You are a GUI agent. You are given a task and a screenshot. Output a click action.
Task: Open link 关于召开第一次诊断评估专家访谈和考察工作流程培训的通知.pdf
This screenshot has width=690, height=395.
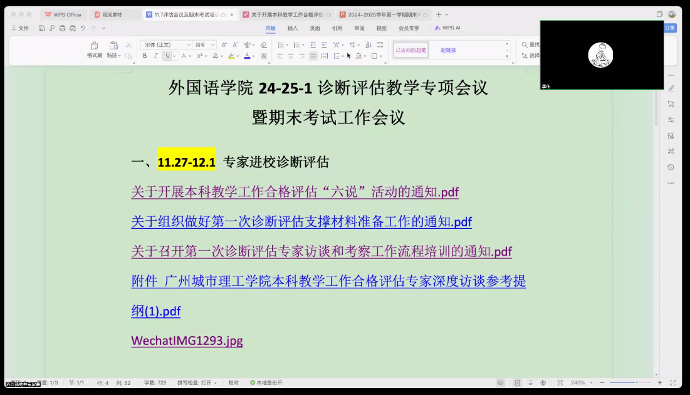point(321,251)
